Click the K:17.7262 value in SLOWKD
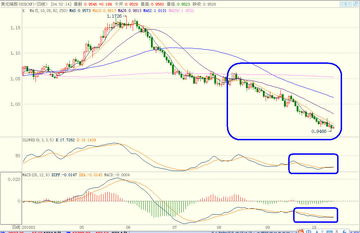 [65, 140]
